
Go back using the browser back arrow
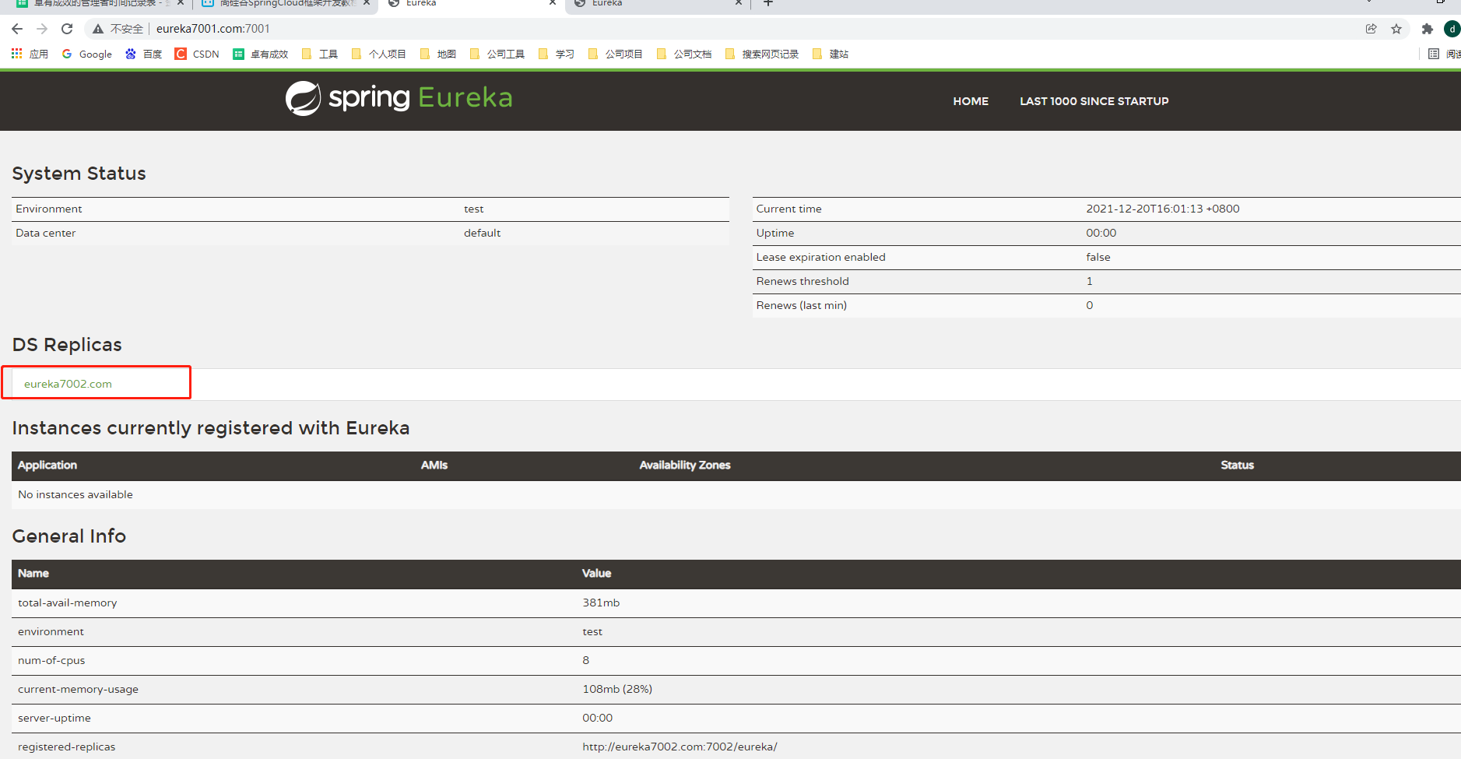point(17,29)
